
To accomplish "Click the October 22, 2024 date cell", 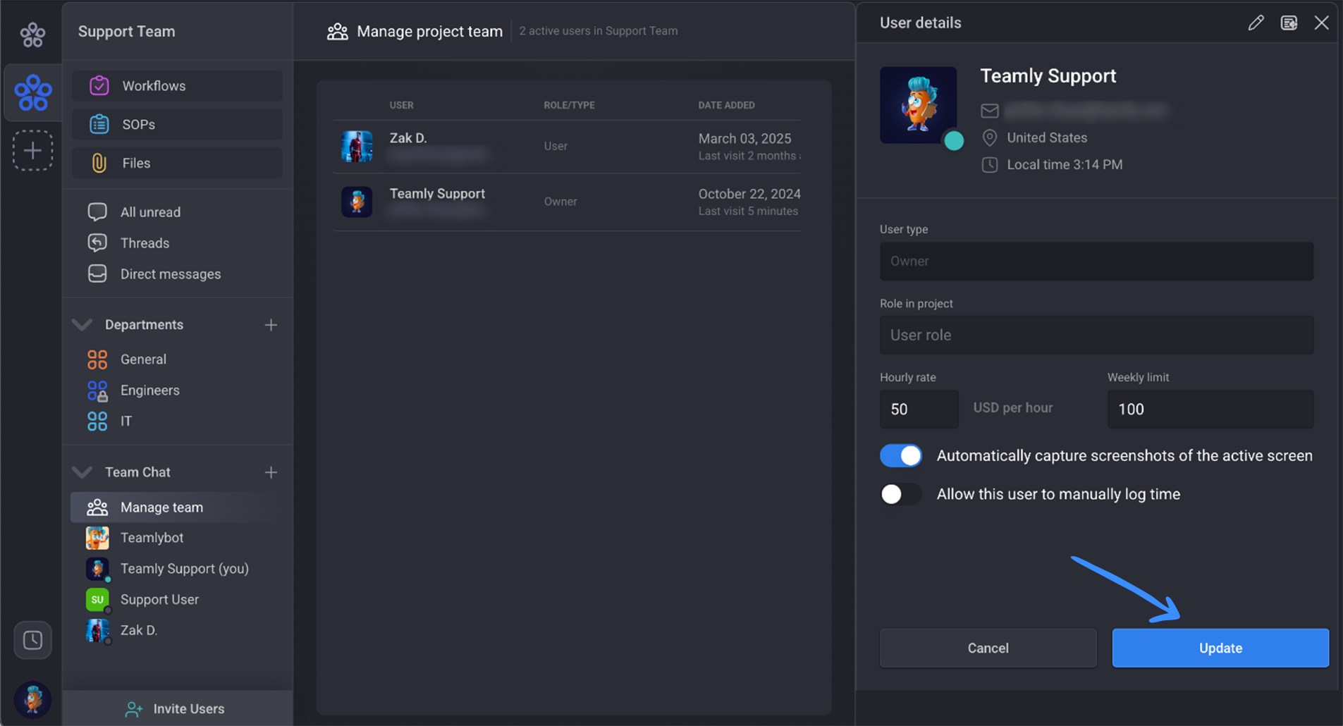I will [749, 194].
